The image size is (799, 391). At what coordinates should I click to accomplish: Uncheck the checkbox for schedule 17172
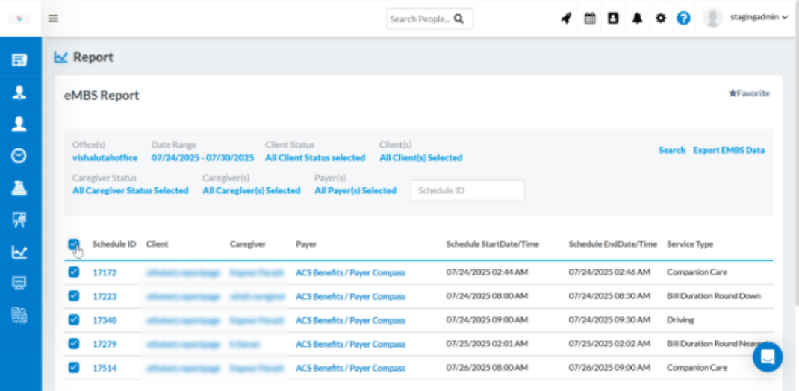(73, 272)
